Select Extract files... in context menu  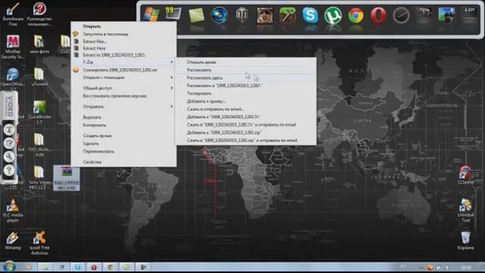124,41
